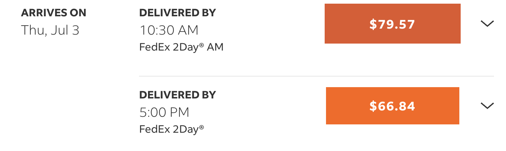
Task: Select the 5:00 PM delivery time
Action: click(164, 112)
